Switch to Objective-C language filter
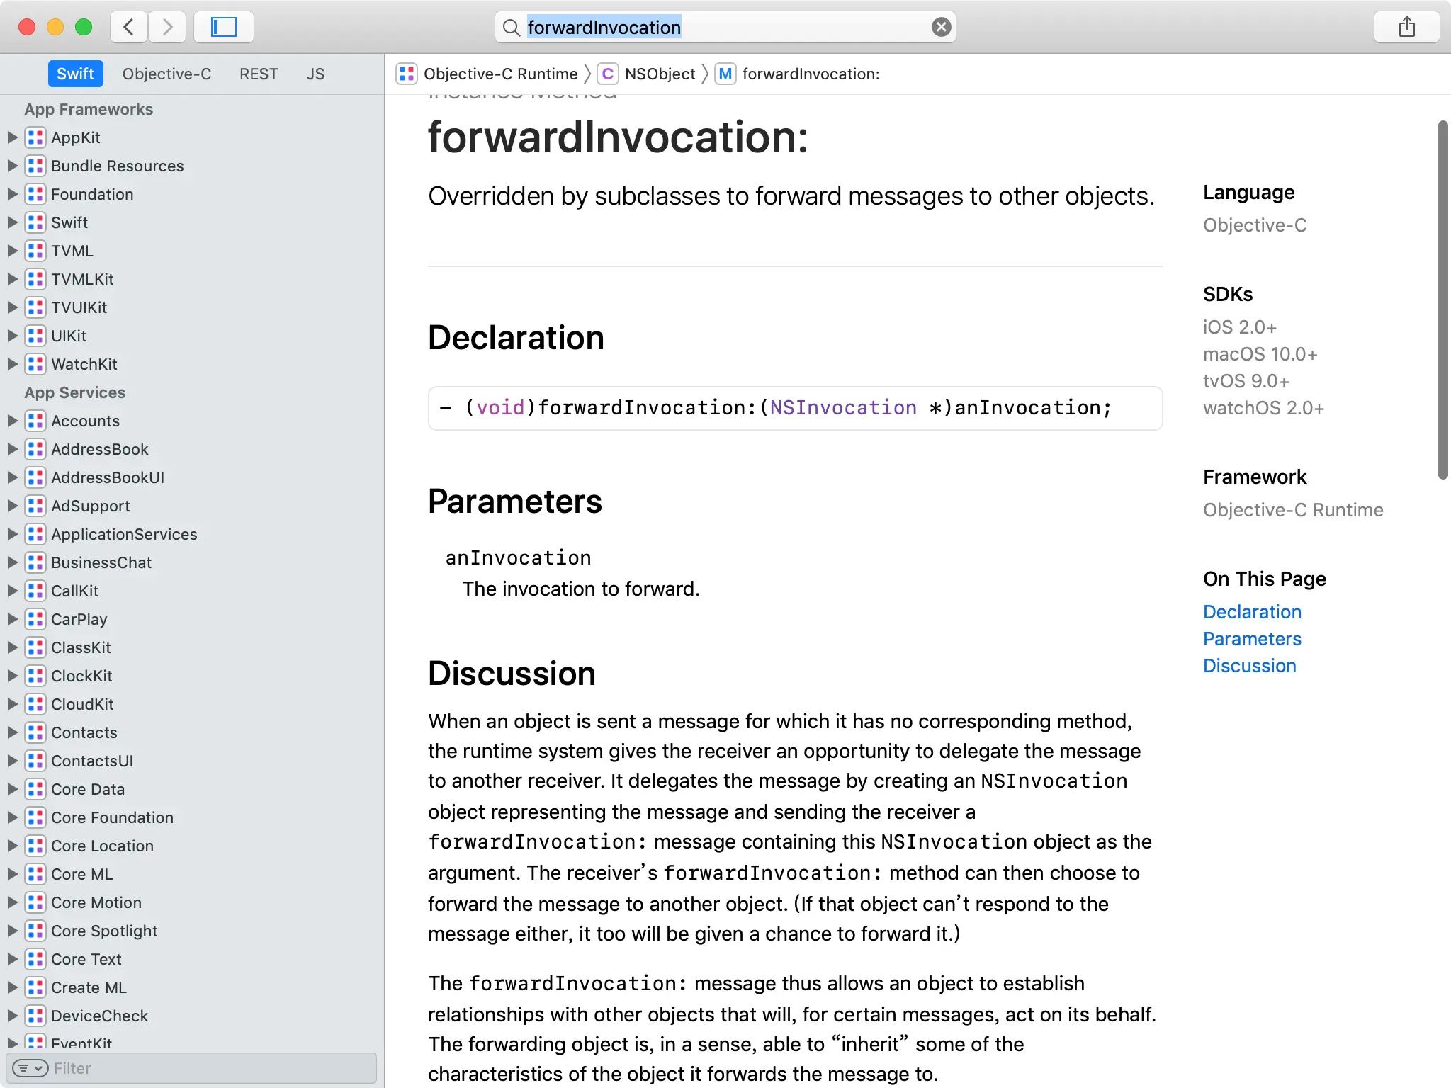1451x1088 pixels. point(166,74)
